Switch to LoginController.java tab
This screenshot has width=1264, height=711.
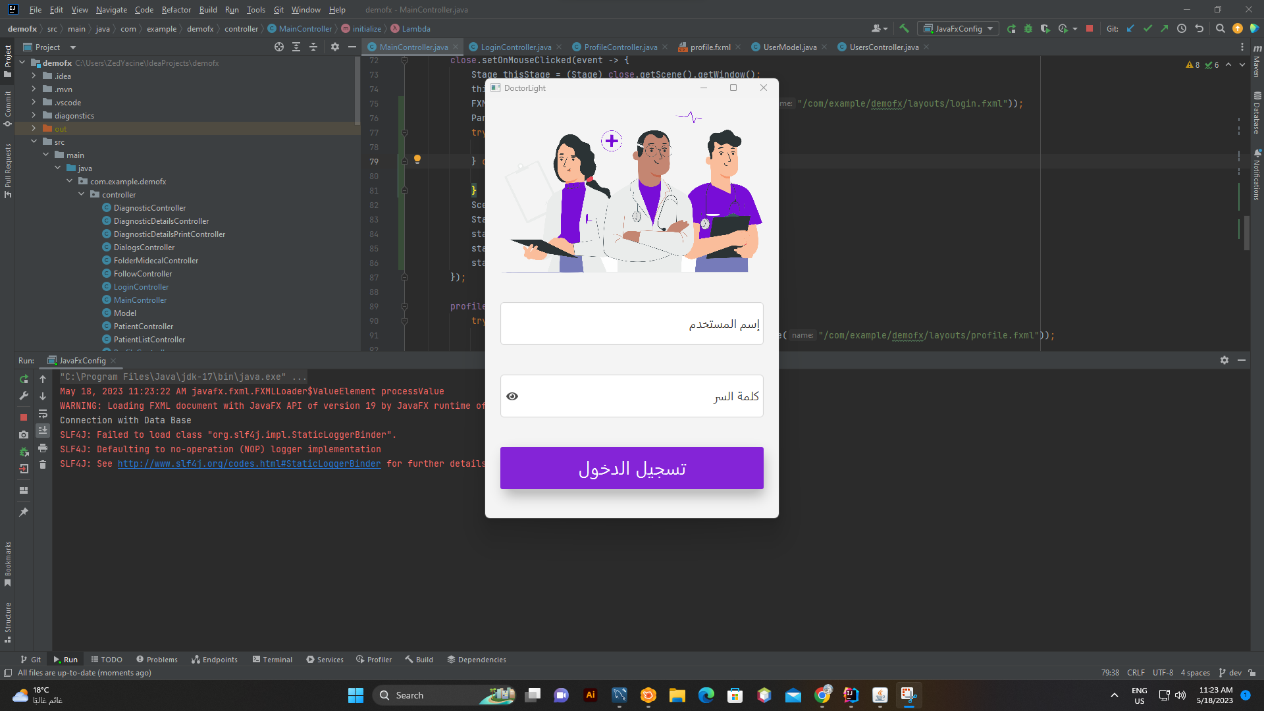pyautogui.click(x=515, y=47)
